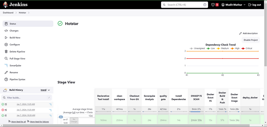Click the No Changes box in Stage View
Viewport: 267px width, 127px height.
pos(74,121)
